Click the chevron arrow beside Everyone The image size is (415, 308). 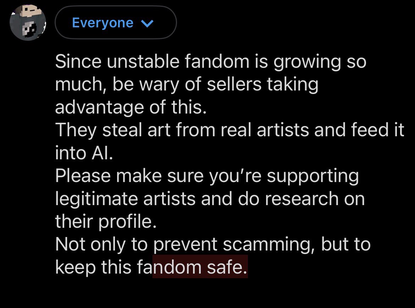click(148, 23)
